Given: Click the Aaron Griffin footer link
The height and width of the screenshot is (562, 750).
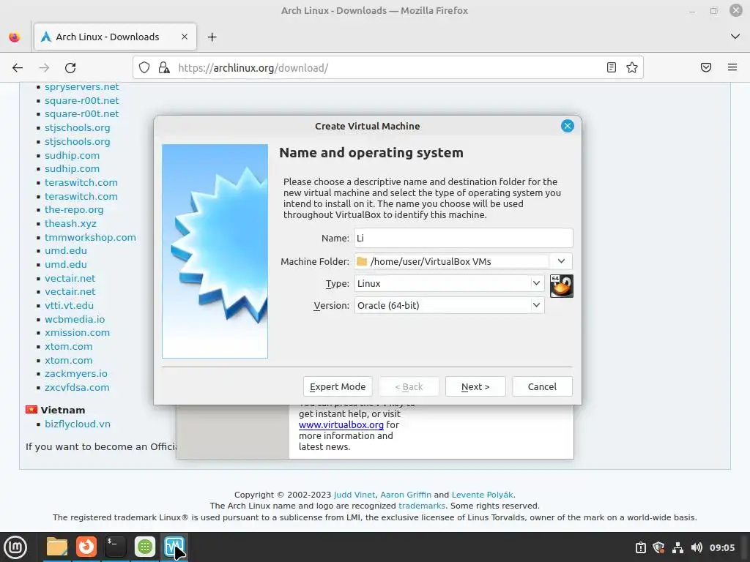Looking at the screenshot, I should 406,495.
